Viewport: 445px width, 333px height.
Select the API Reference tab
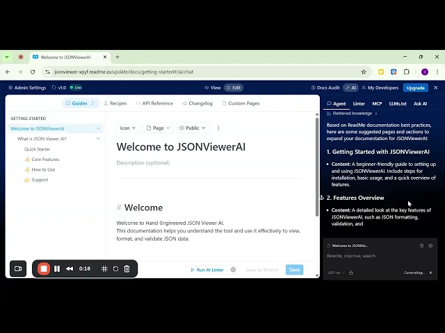point(154,103)
